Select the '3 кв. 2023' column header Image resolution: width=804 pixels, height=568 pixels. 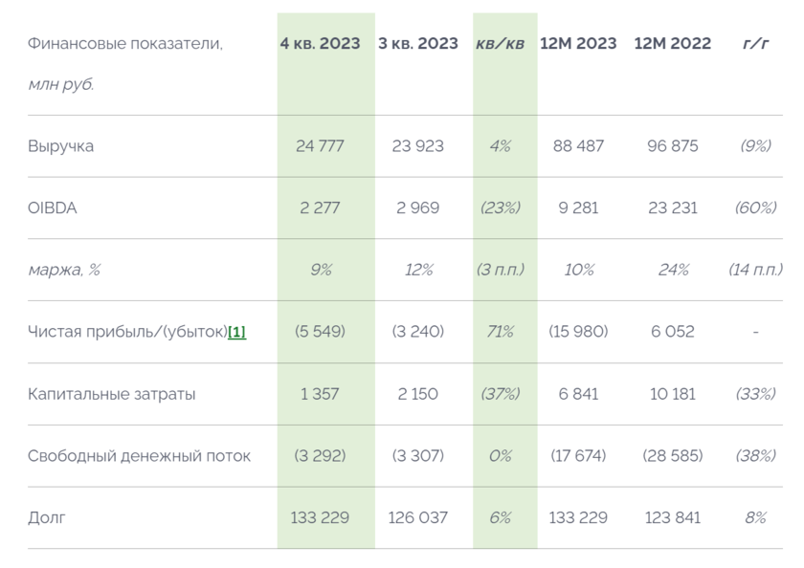(x=418, y=44)
